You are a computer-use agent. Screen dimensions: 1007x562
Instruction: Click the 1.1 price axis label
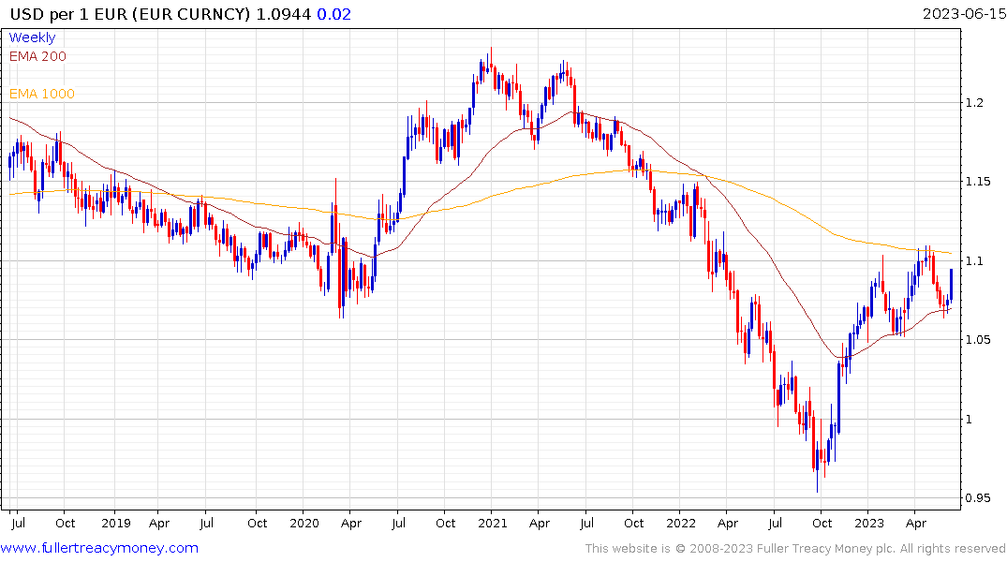point(973,260)
